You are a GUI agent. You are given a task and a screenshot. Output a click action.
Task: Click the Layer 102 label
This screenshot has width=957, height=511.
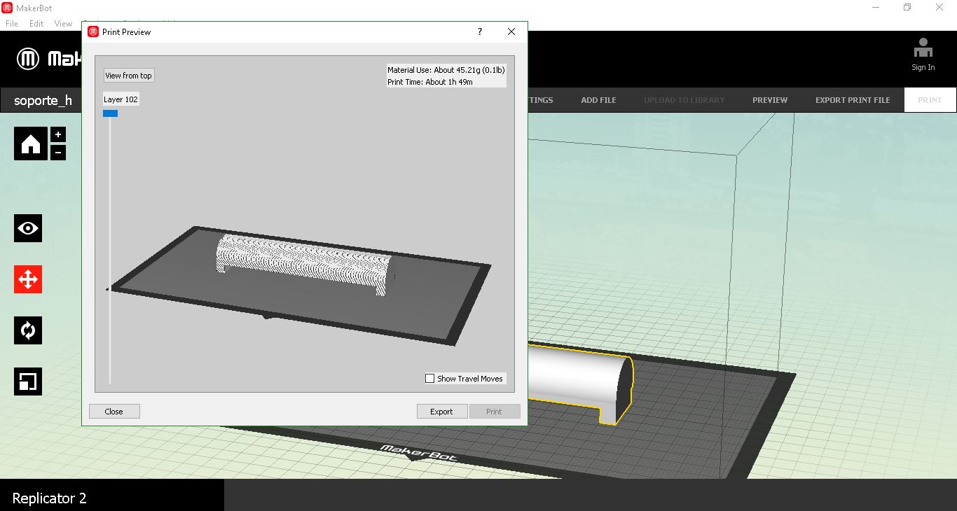pos(121,99)
